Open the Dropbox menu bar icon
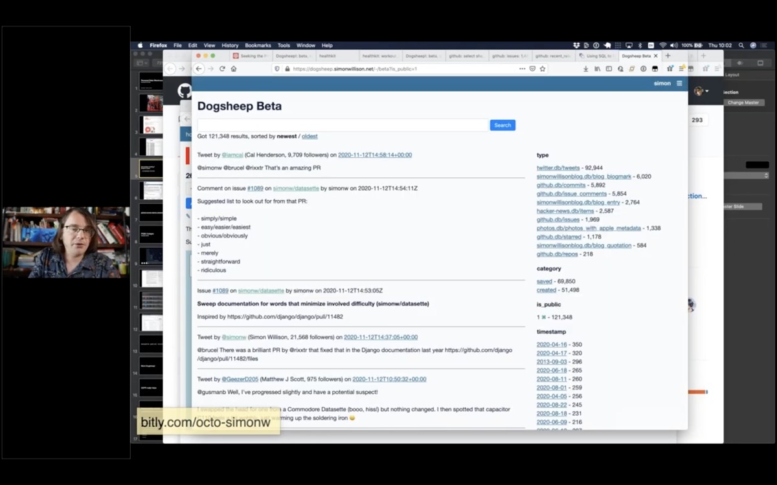The width and height of the screenshot is (777, 485). tap(576, 45)
